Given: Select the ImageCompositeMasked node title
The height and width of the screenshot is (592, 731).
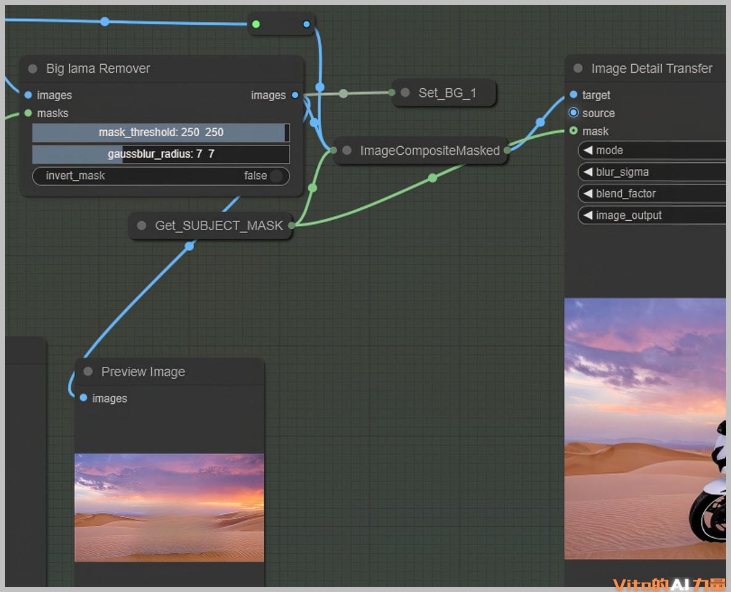Looking at the screenshot, I should (x=430, y=150).
